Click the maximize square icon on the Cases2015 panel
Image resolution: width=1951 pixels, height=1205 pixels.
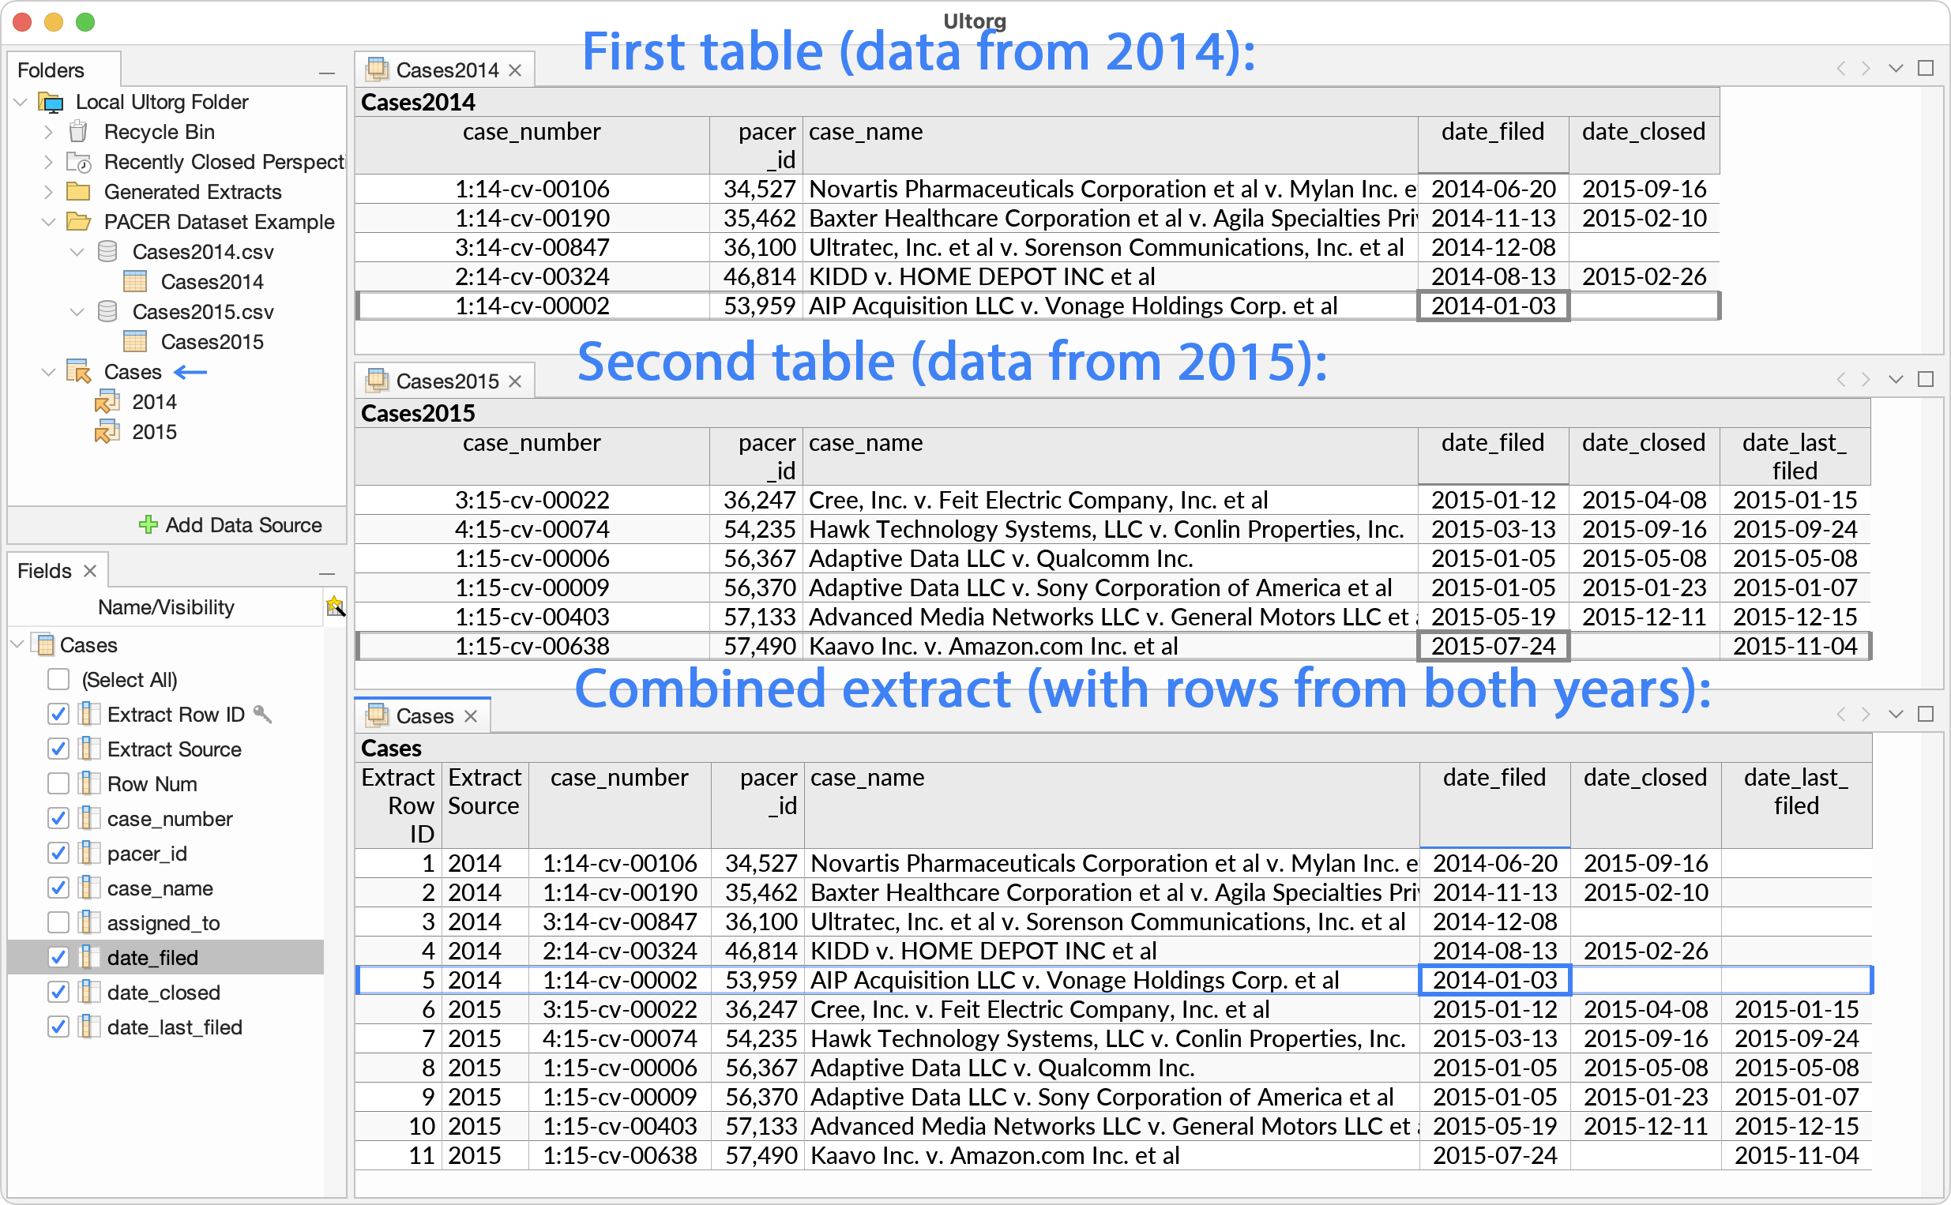1926,380
